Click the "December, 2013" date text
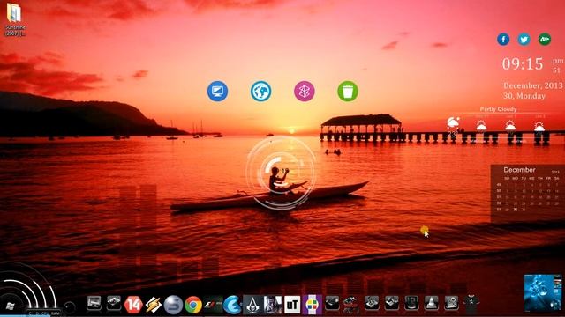565x317 pixels. (x=533, y=85)
